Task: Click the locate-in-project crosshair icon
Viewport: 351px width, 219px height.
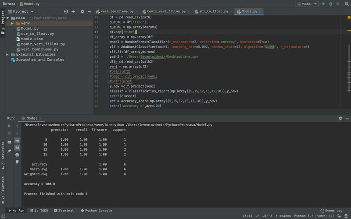Action: point(66,11)
